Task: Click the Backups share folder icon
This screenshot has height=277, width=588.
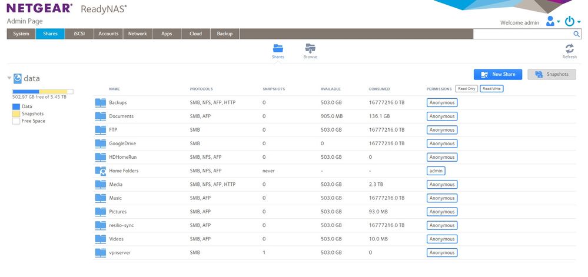Action: (100, 102)
